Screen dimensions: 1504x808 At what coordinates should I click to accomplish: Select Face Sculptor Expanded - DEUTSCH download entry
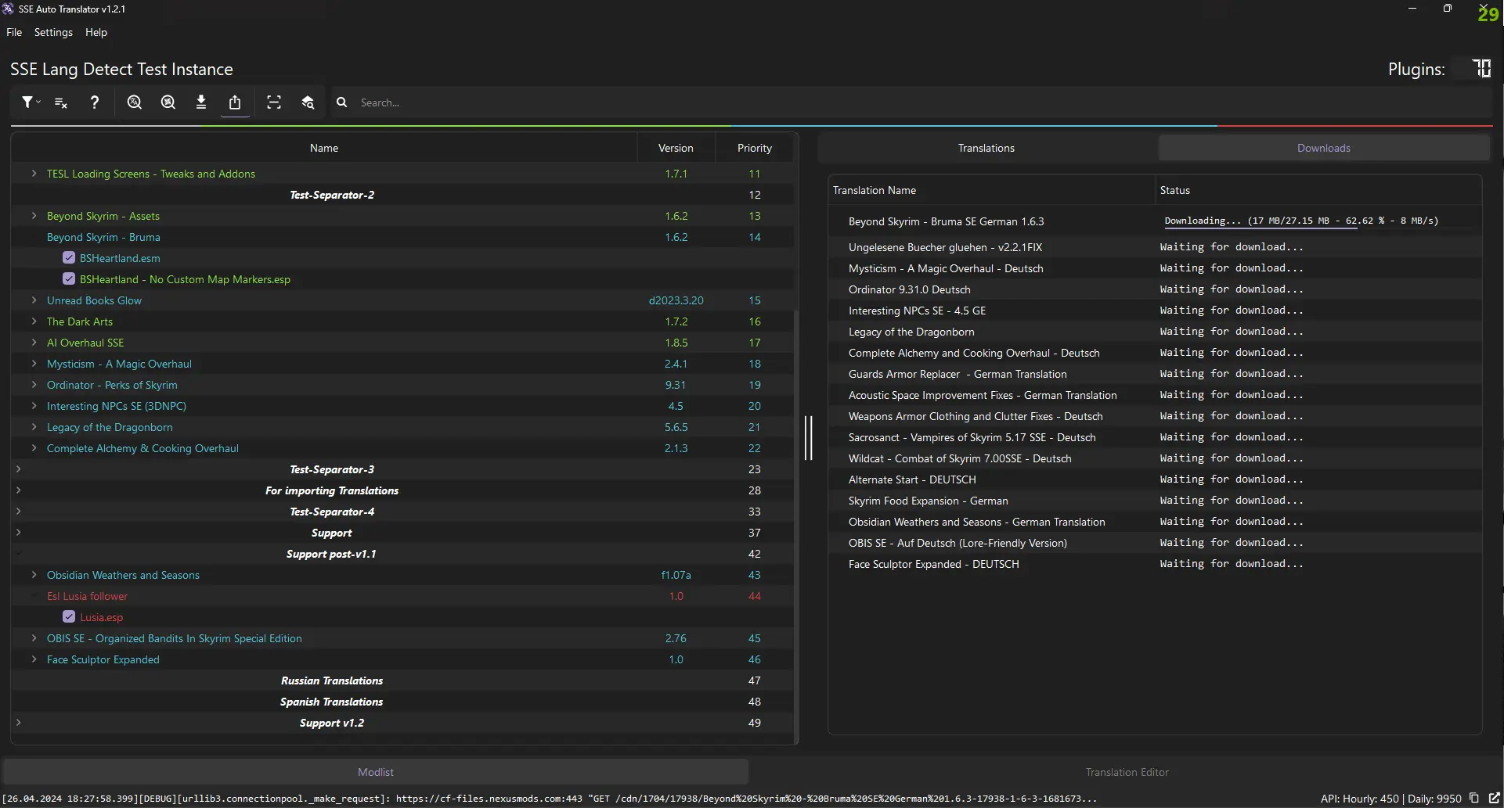[x=1155, y=564]
